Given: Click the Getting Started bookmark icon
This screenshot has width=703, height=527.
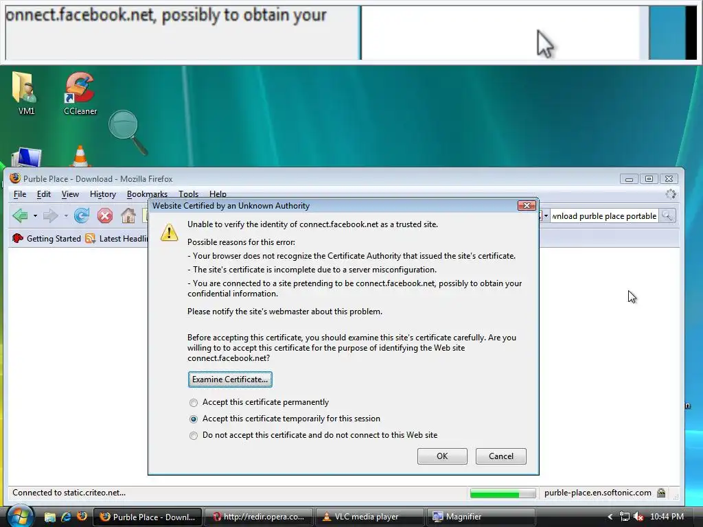Looking at the screenshot, I should pyautogui.click(x=17, y=238).
